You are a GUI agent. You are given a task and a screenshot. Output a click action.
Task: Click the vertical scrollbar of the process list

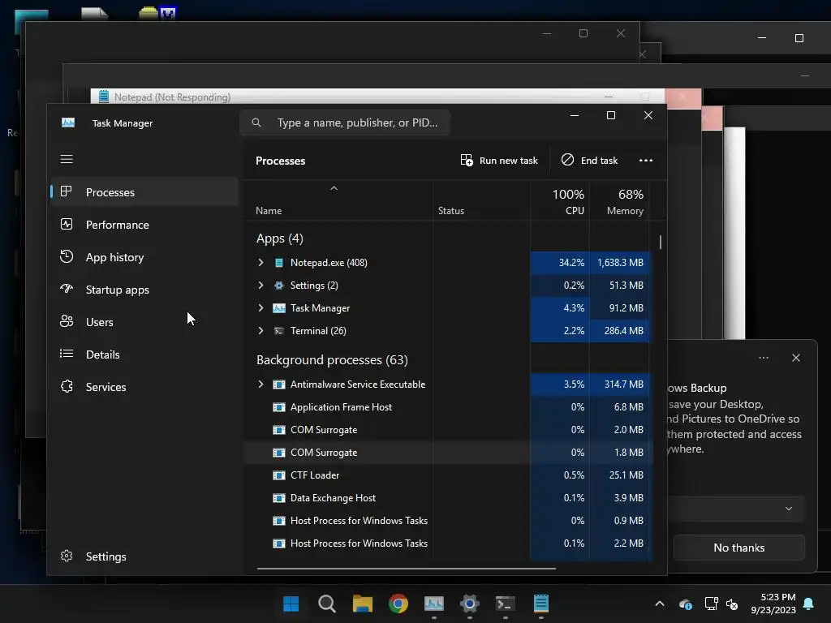661,242
